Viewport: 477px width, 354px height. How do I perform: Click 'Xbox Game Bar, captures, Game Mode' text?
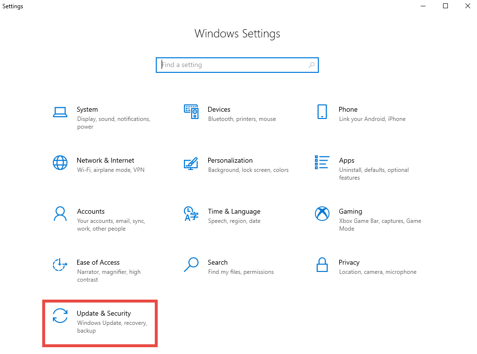tap(380, 225)
